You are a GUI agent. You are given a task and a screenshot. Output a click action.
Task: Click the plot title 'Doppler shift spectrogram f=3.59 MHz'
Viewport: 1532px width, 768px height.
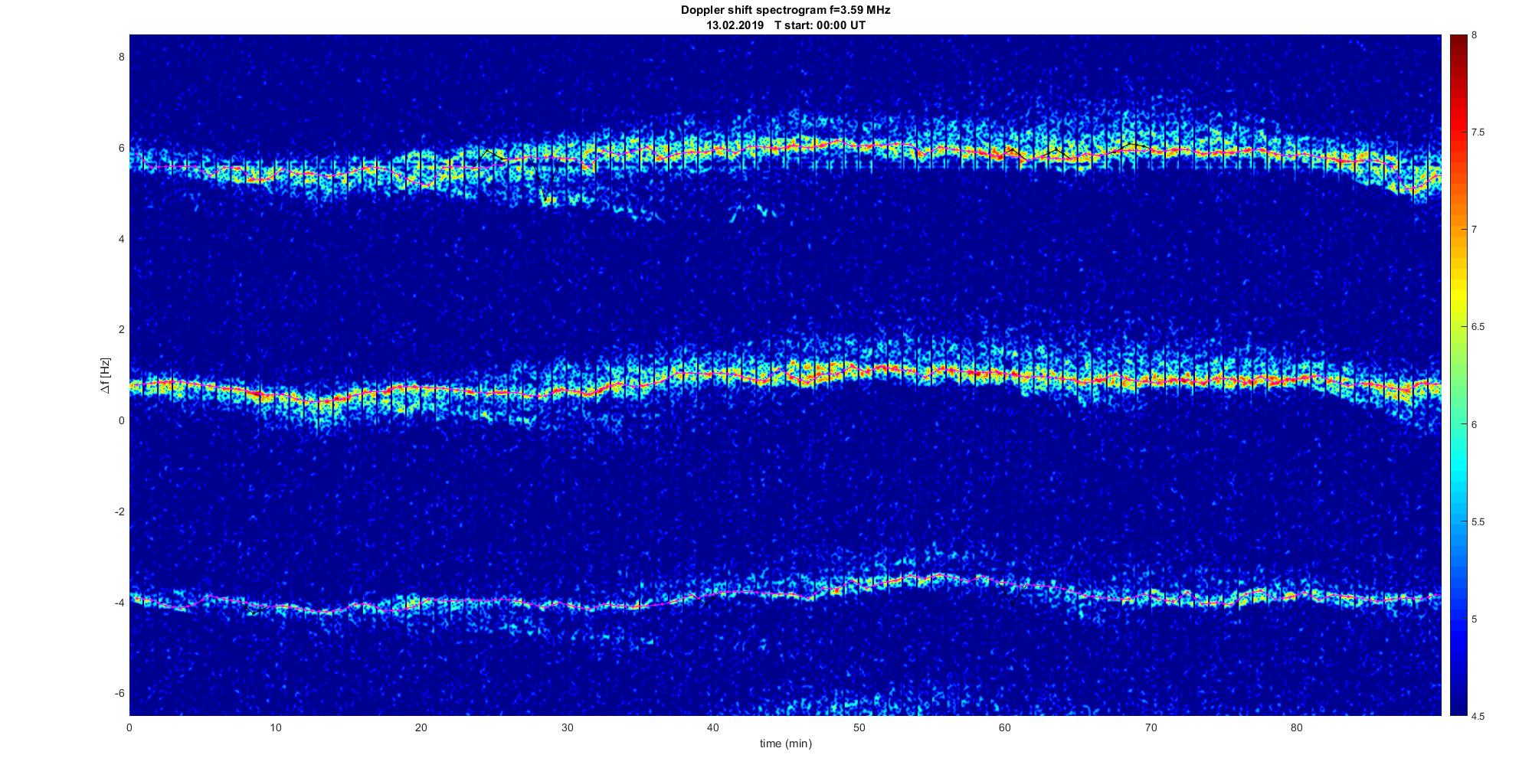coord(785,11)
